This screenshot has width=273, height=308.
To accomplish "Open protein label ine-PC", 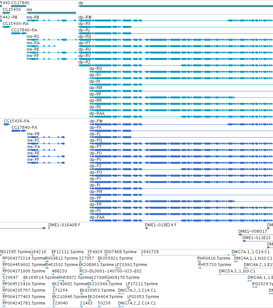I will [33, 140].
